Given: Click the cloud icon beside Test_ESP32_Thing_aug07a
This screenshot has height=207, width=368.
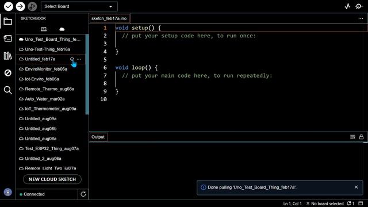Looking at the screenshot, I should 21,148.
